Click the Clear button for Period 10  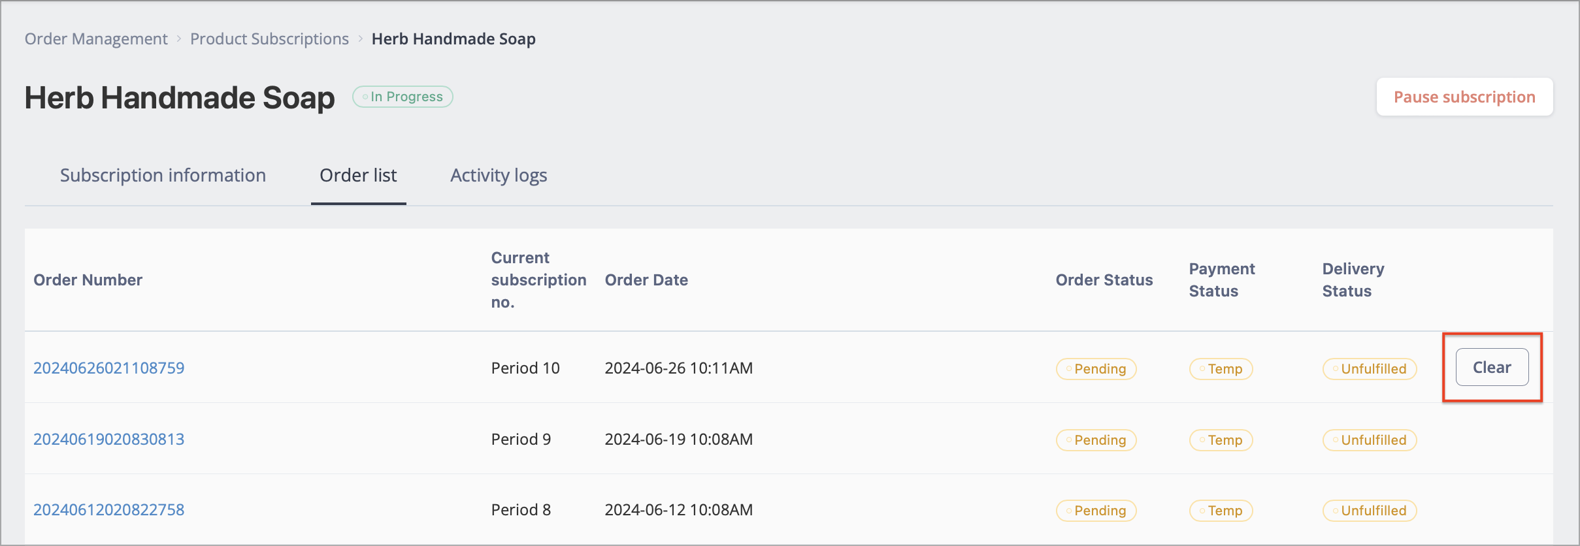(x=1492, y=367)
